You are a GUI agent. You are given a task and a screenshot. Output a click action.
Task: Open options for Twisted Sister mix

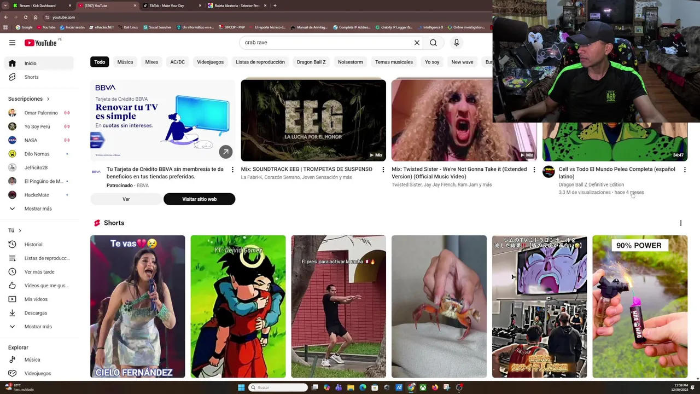pyautogui.click(x=534, y=170)
